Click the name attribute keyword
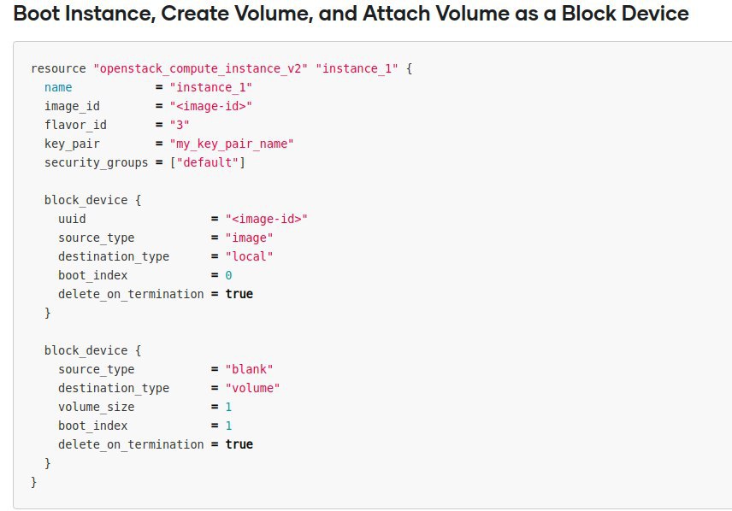 58,87
